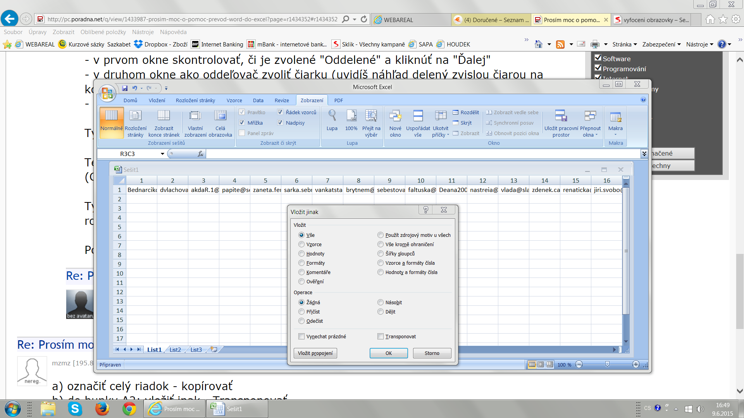Open the Name Box dropdown arrow
The height and width of the screenshot is (418, 744).
tap(162, 154)
